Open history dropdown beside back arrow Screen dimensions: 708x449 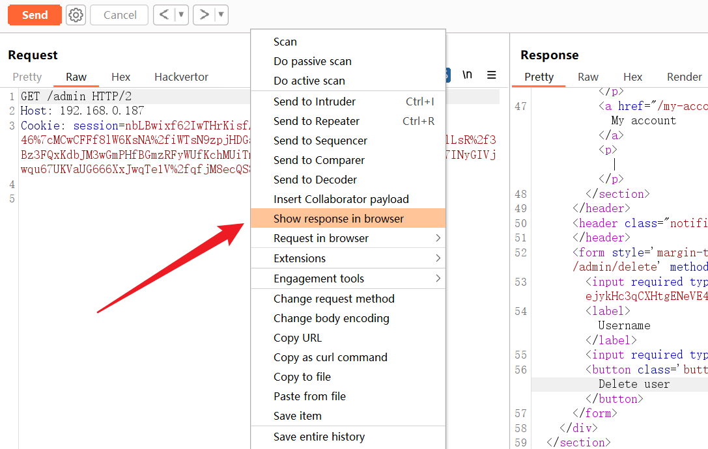tap(181, 15)
